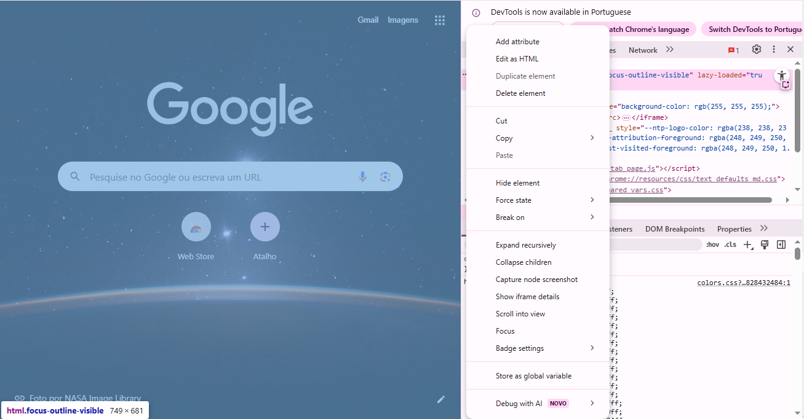The width and height of the screenshot is (804, 419).
Task: Choose Collapse children
Action: tap(538, 262)
